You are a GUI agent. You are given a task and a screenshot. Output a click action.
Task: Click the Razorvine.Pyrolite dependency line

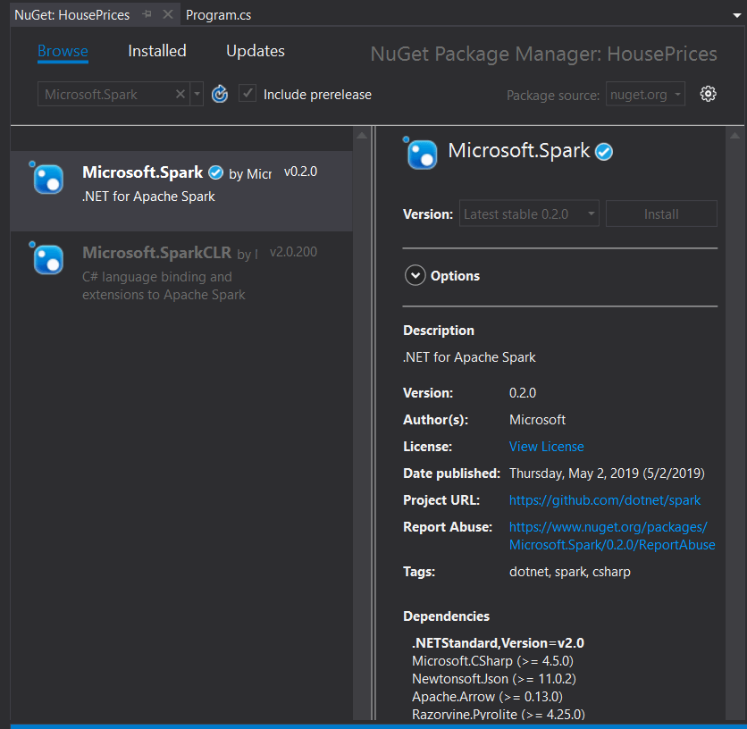(x=499, y=714)
